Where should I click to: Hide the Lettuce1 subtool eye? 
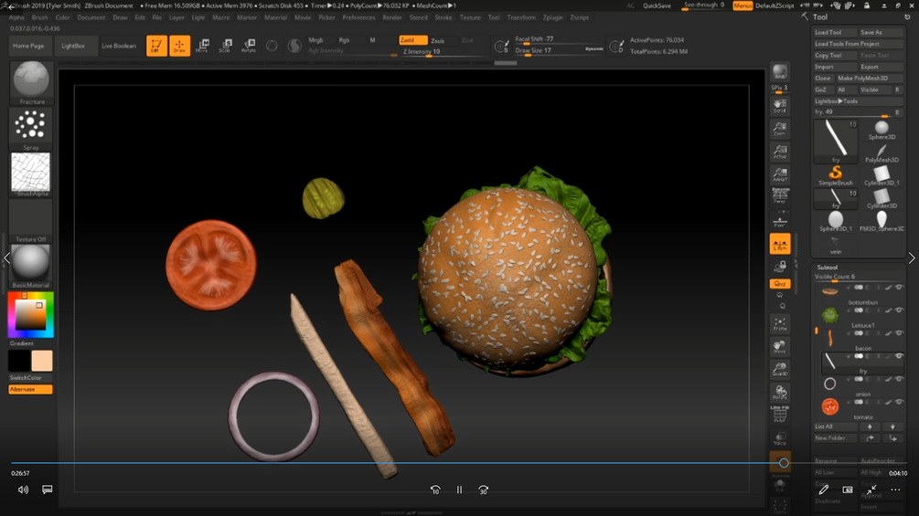899,311
